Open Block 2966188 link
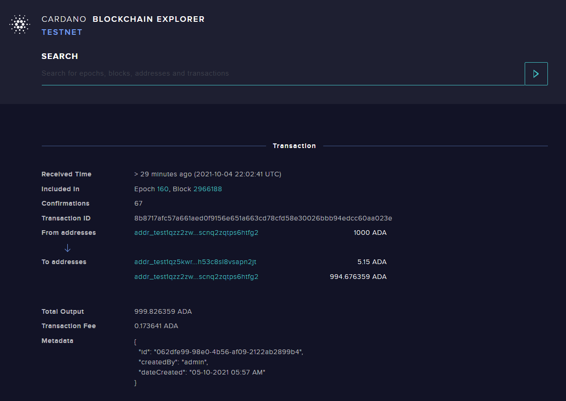The height and width of the screenshot is (401, 566). click(x=208, y=189)
